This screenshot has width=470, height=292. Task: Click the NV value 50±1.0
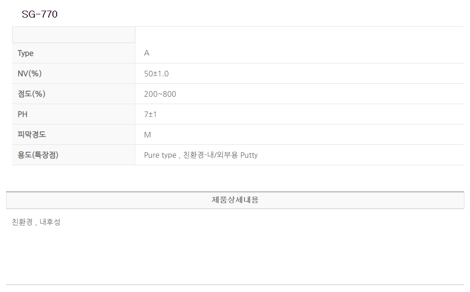click(156, 74)
